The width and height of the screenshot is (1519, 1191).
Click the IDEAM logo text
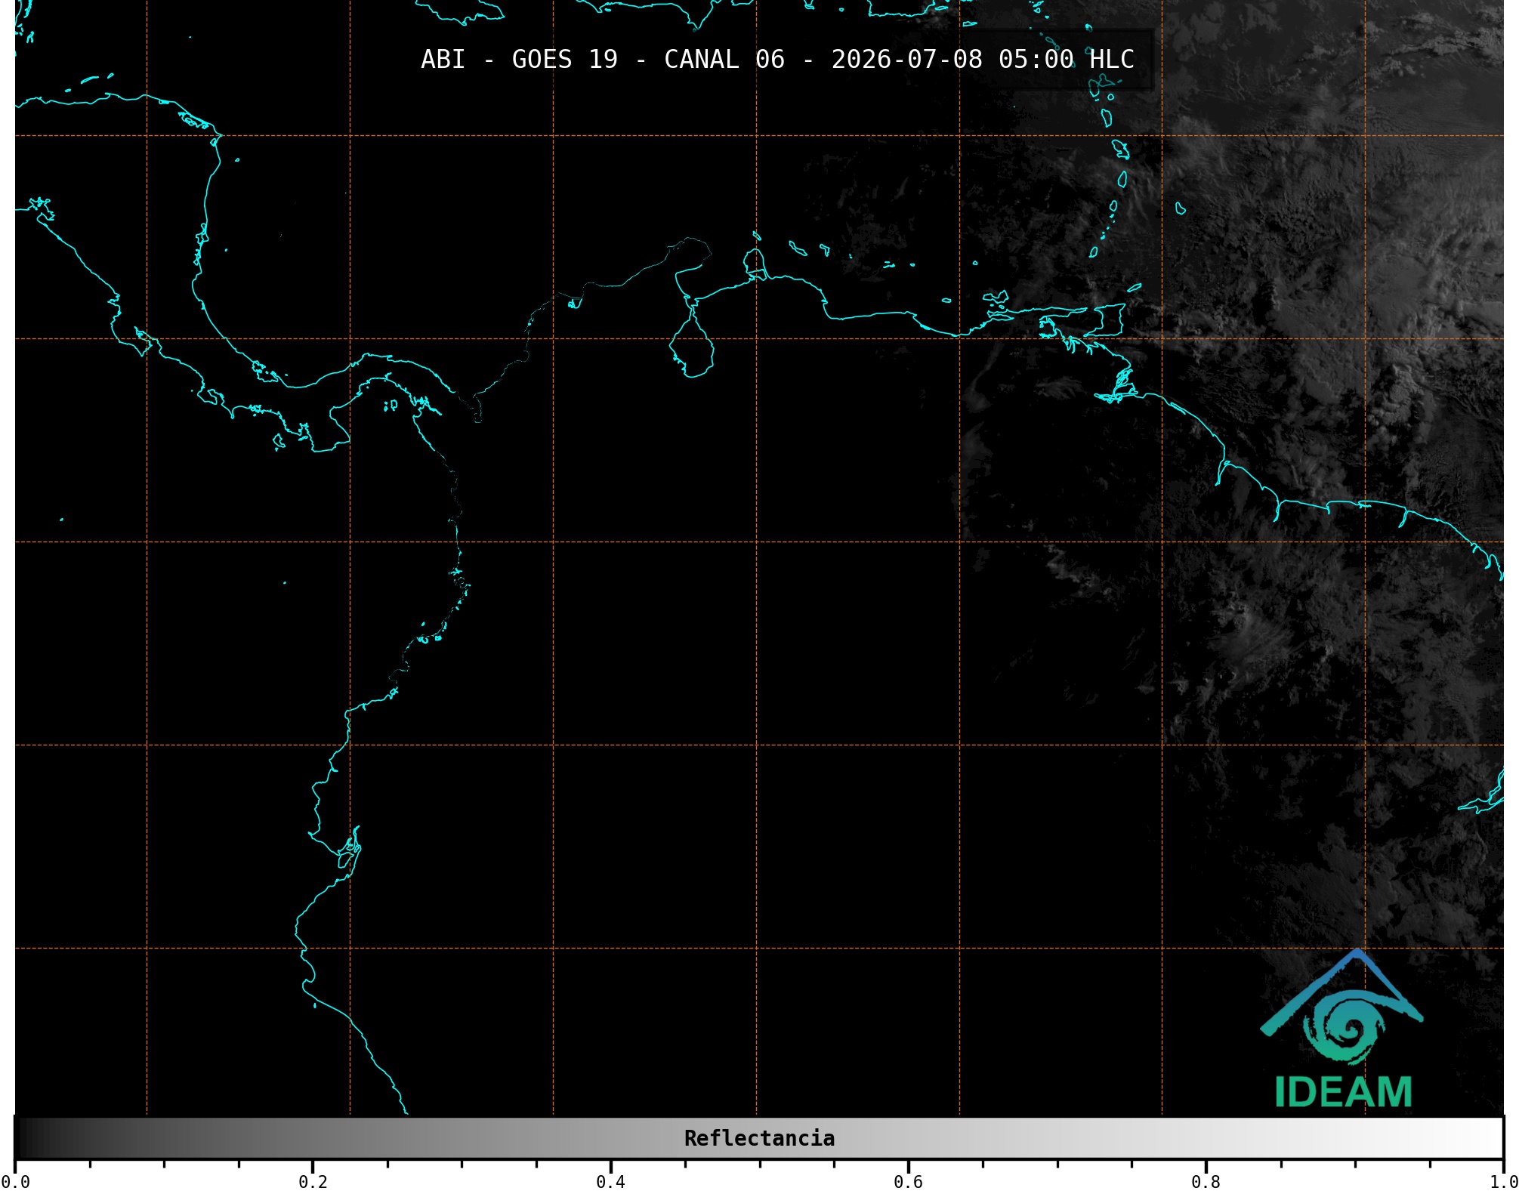1343,1092
